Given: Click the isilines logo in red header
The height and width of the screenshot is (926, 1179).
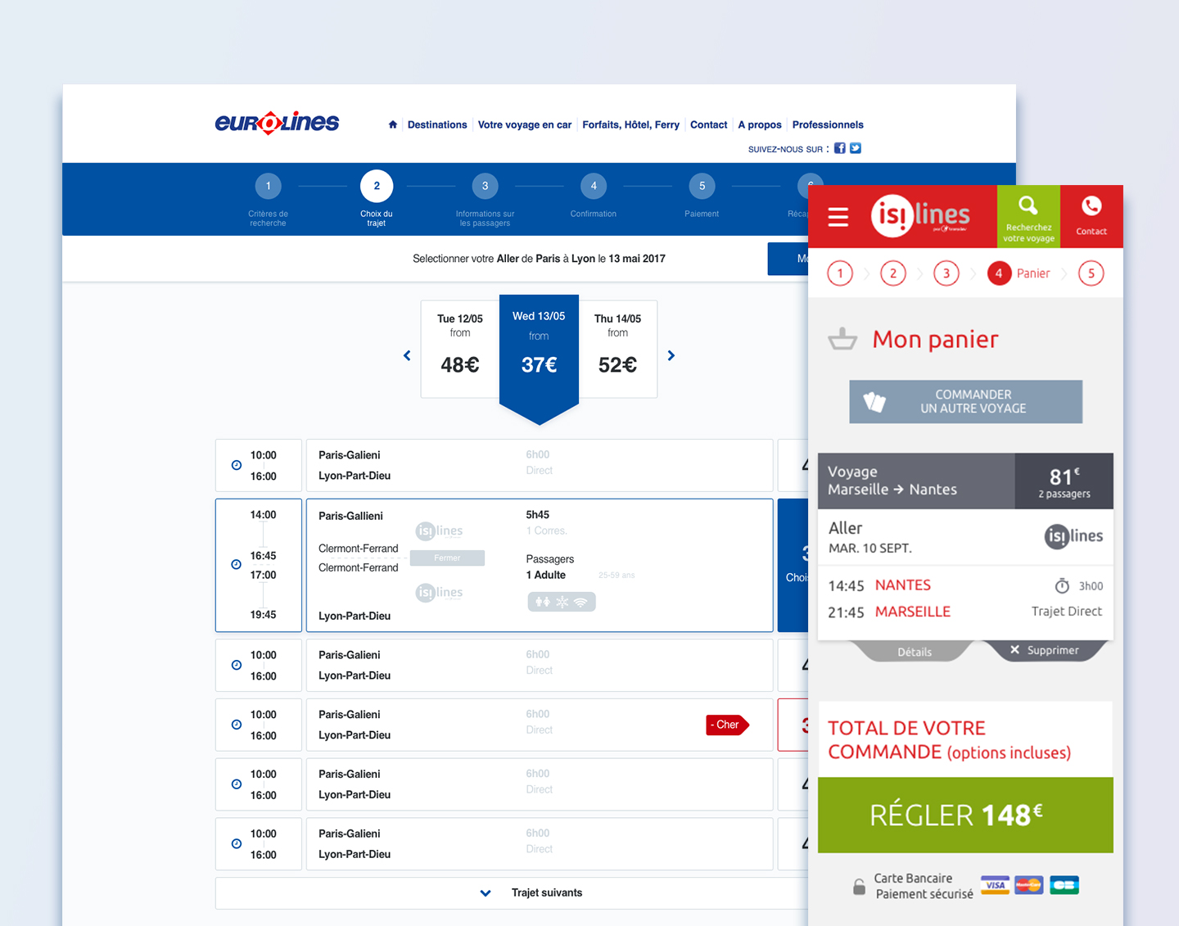Looking at the screenshot, I should [x=920, y=216].
